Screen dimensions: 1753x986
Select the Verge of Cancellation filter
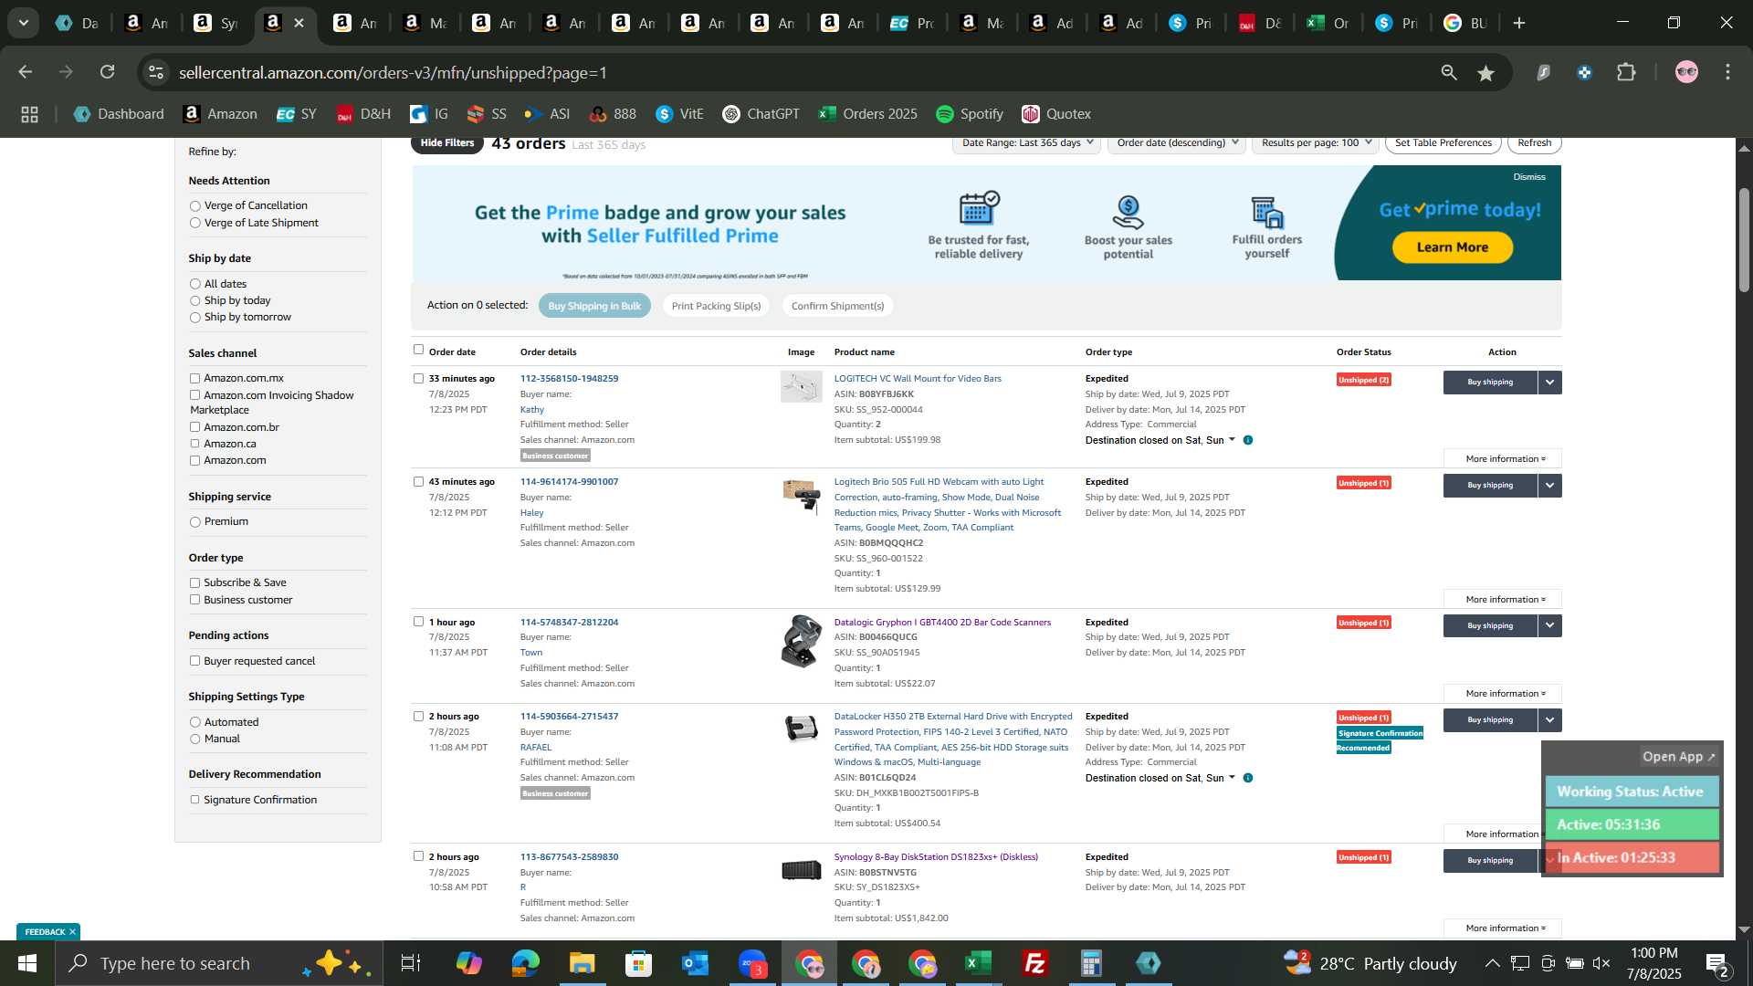pos(194,206)
